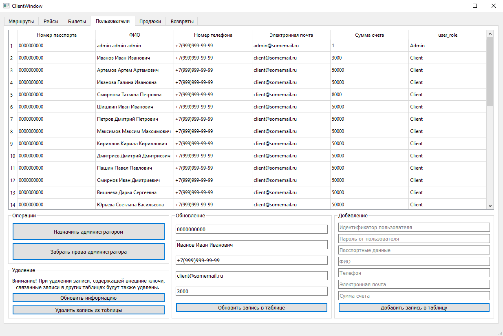Click Обновить запись в таблице button
Image resolution: width=503 pixels, height=336 pixels.
[251, 307]
